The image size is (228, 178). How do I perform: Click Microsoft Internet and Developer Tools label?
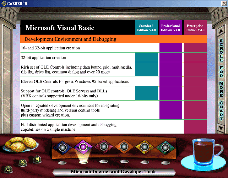(114, 172)
